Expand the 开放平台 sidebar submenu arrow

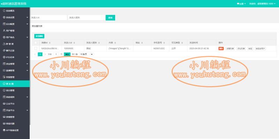point(27,110)
